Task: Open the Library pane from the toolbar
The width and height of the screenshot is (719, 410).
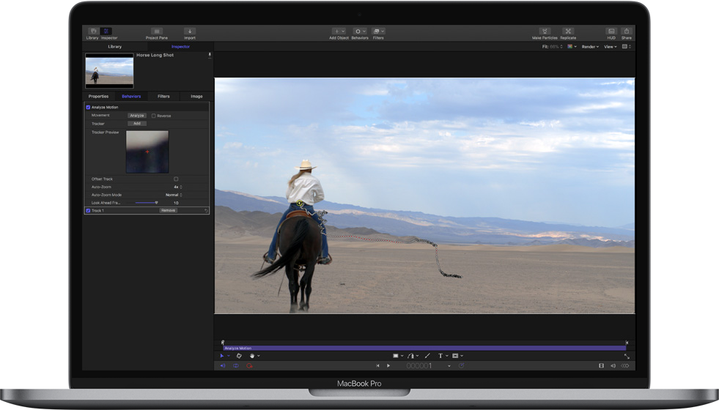Action: point(92,31)
